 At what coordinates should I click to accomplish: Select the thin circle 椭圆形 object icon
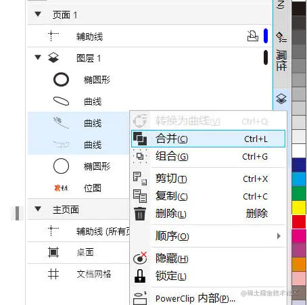coord(61,166)
